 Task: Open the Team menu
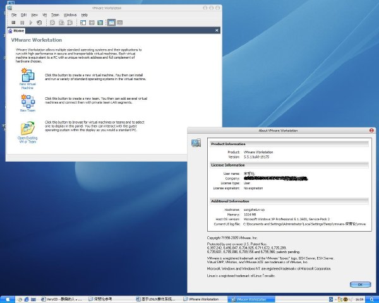(55, 15)
